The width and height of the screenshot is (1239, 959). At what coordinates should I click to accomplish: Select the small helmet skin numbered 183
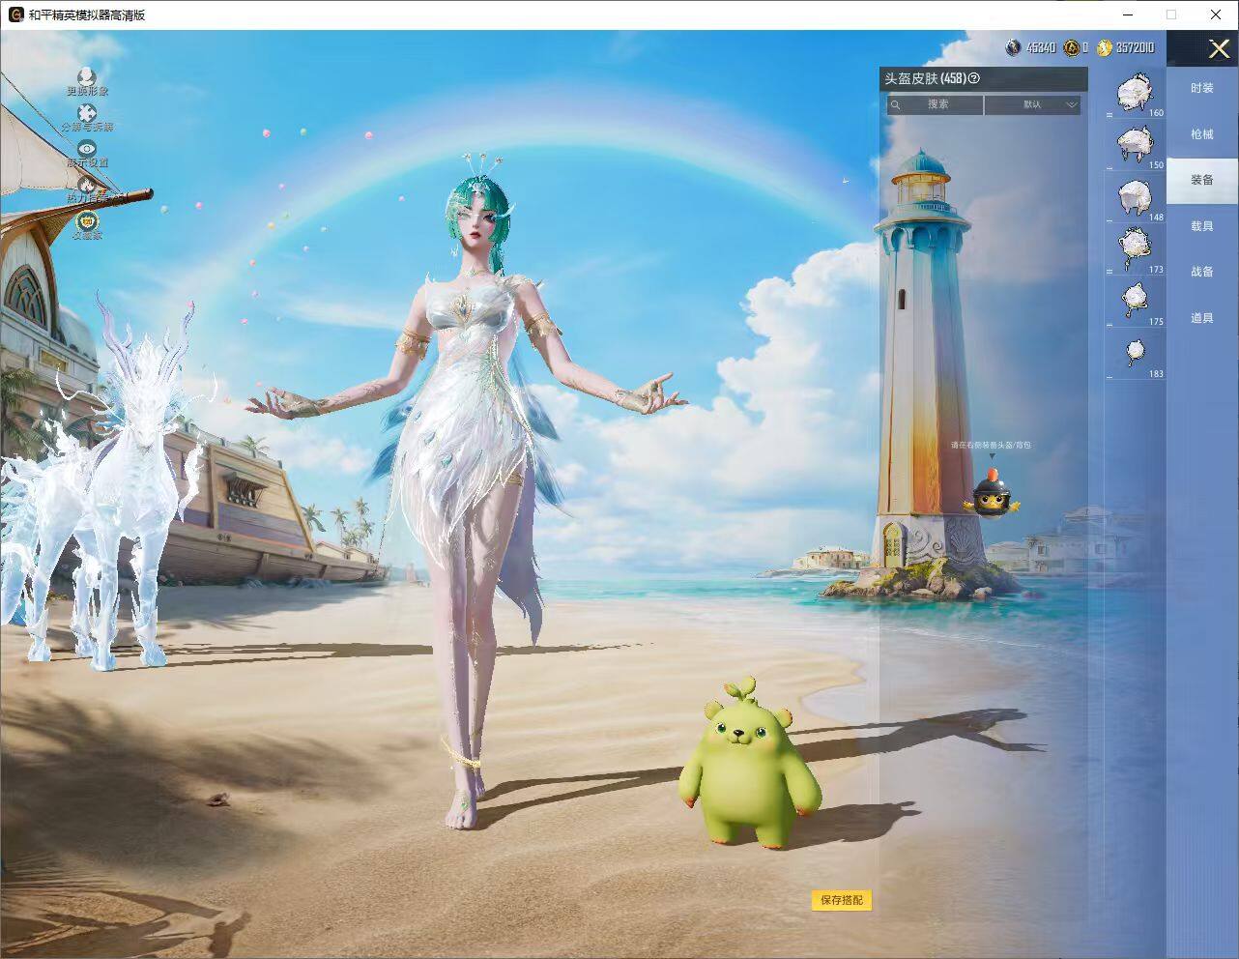click(x=1136, y=354)
